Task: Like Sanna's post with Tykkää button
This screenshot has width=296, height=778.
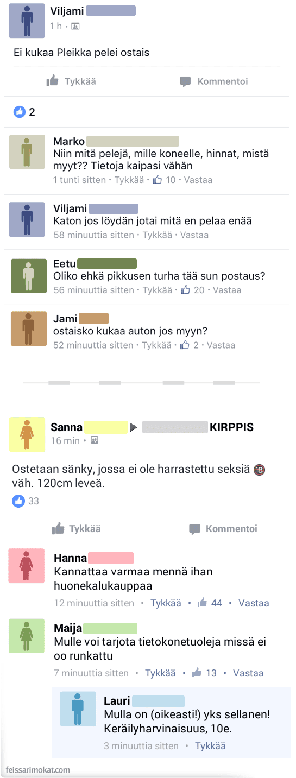Action: 77,528
